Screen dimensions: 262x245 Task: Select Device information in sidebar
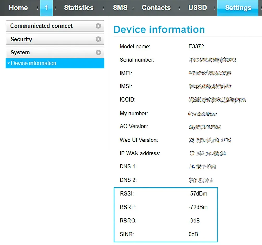coord(34,63)
